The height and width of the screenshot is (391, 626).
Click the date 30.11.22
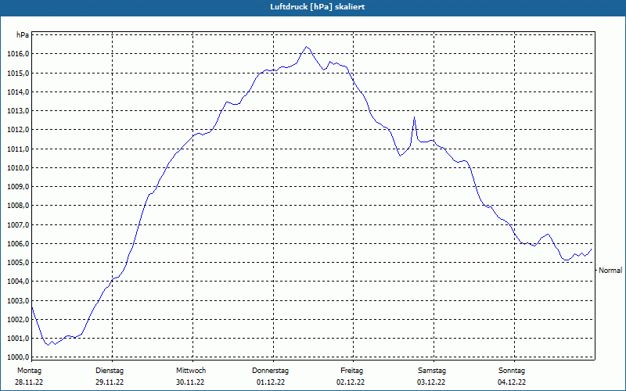190,382
